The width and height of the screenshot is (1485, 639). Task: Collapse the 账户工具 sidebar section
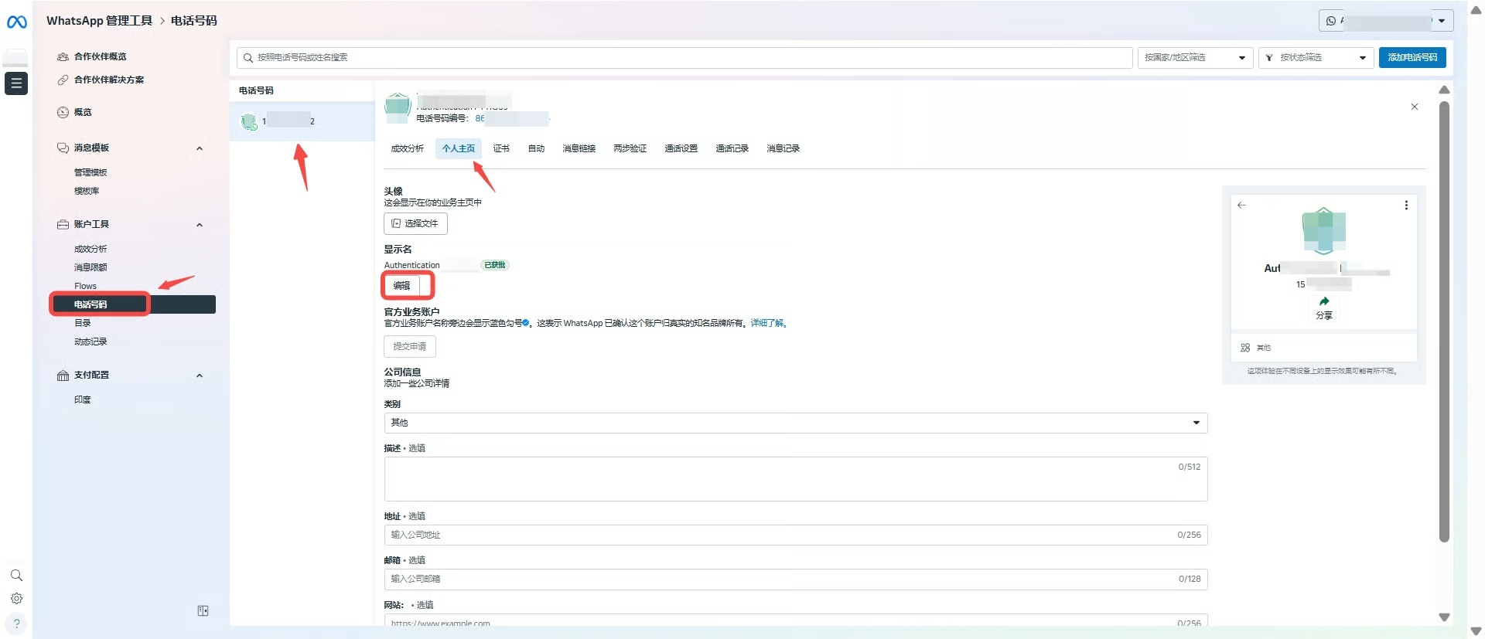pyautogui.click(x=200, y=225)
